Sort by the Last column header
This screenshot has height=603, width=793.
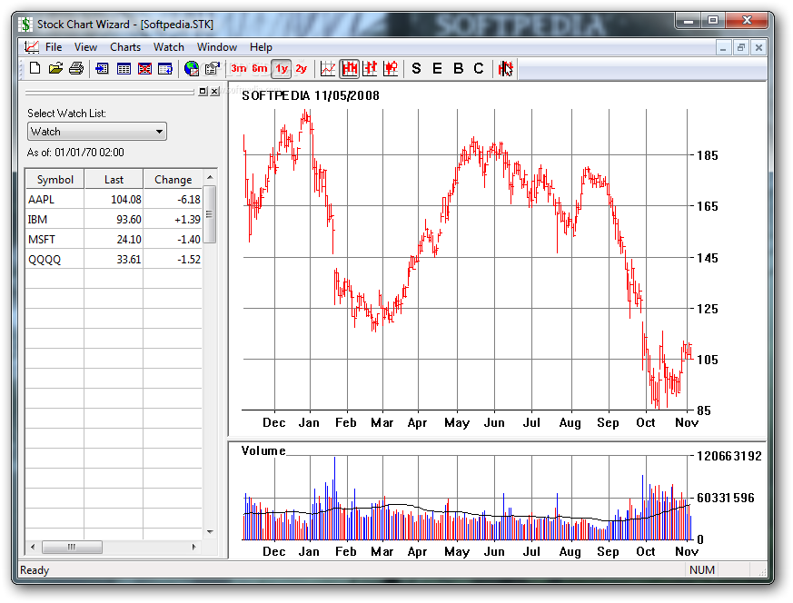[114, 180]
